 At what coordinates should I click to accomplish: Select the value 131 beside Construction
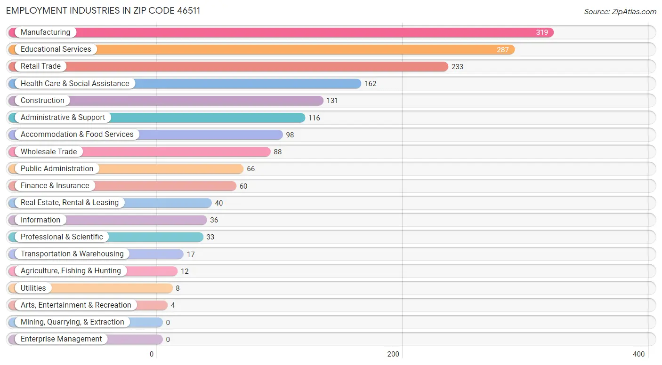[x=332, y=101]
